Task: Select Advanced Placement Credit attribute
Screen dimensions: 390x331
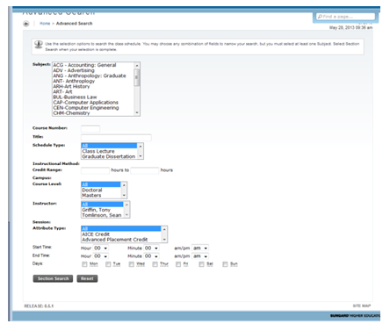Action: tap(115, 240)
